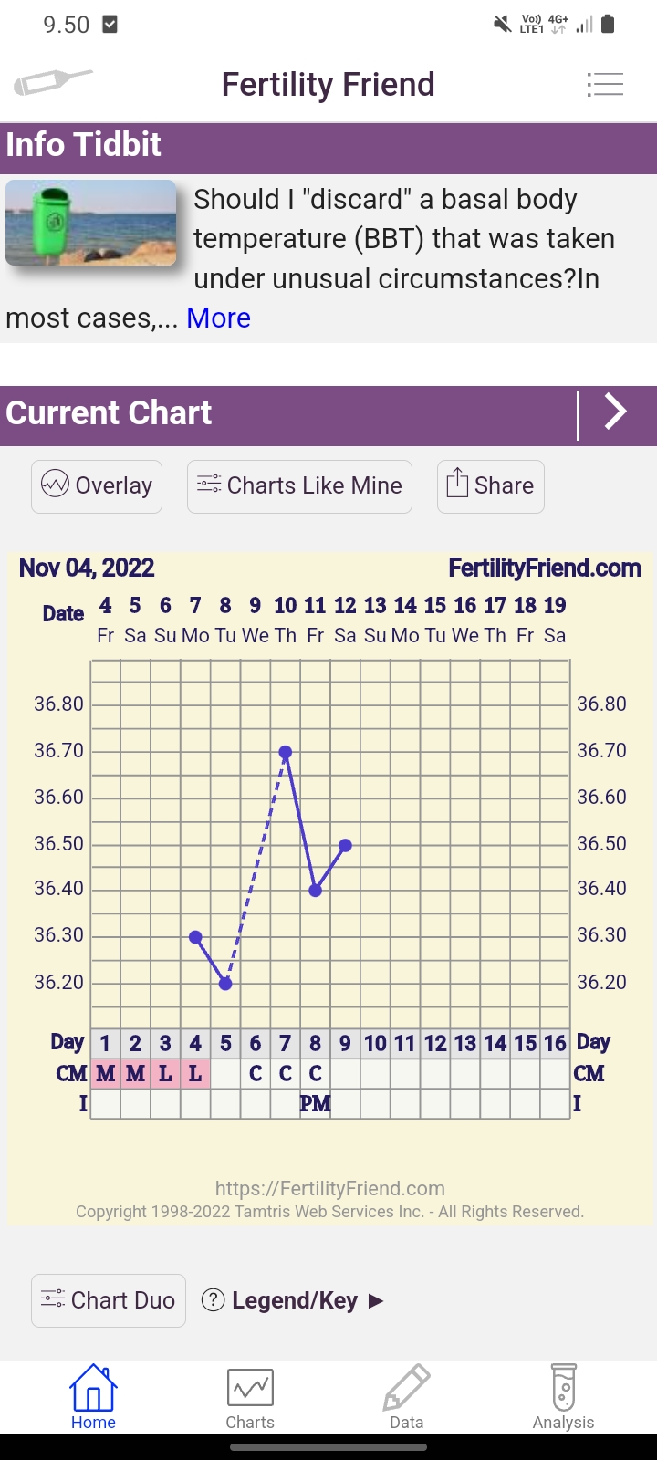Open the Analysis test tube tab
This screenshot has width=657, height=1460.
tap(563, 1397)
